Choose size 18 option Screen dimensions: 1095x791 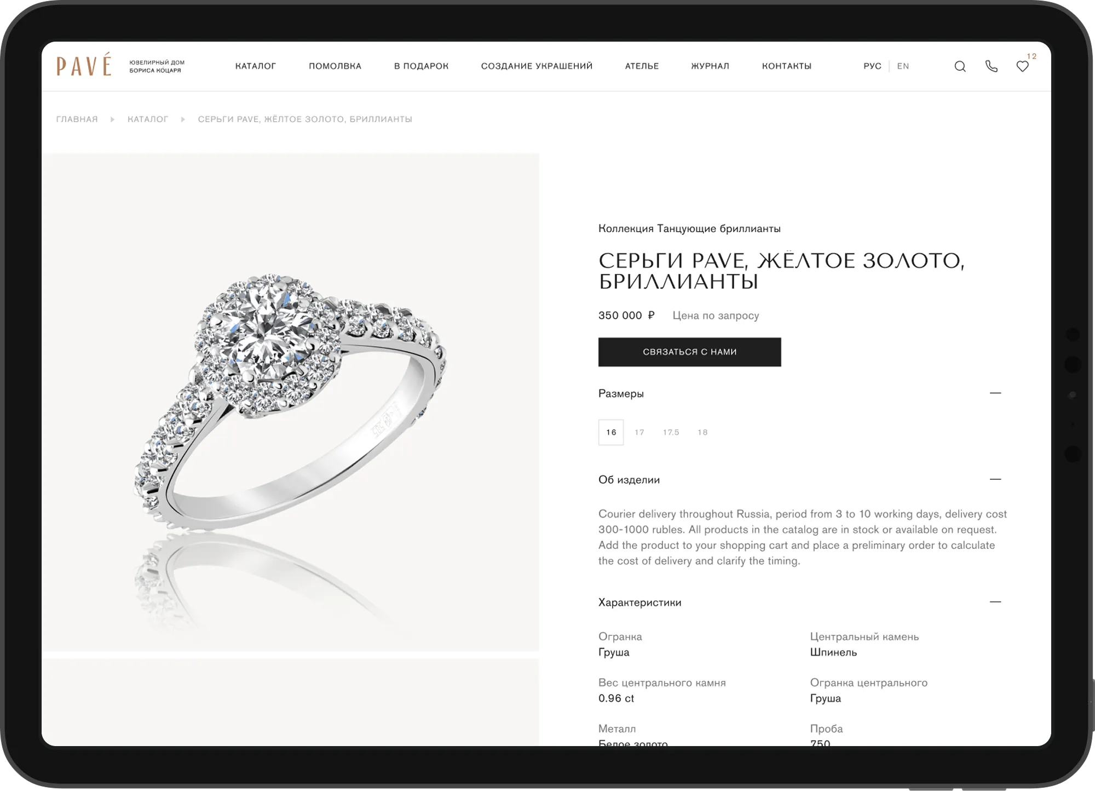(702, 432)
